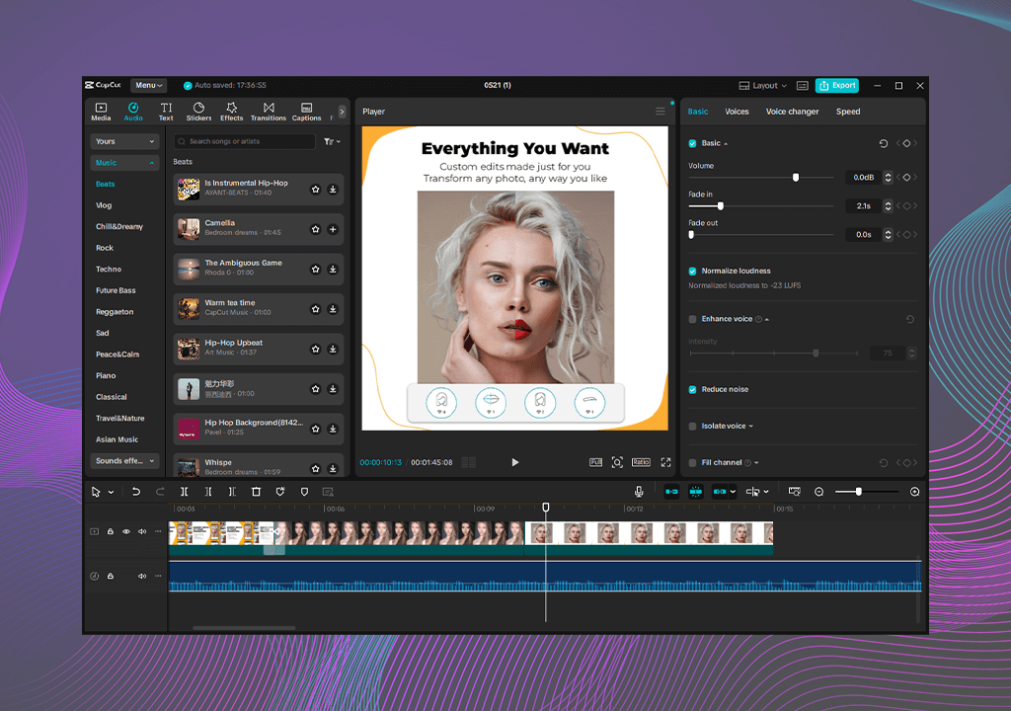The image size is (1011, 711).
Task: Hide the video track with eye icon
Action: coord(125,531)
